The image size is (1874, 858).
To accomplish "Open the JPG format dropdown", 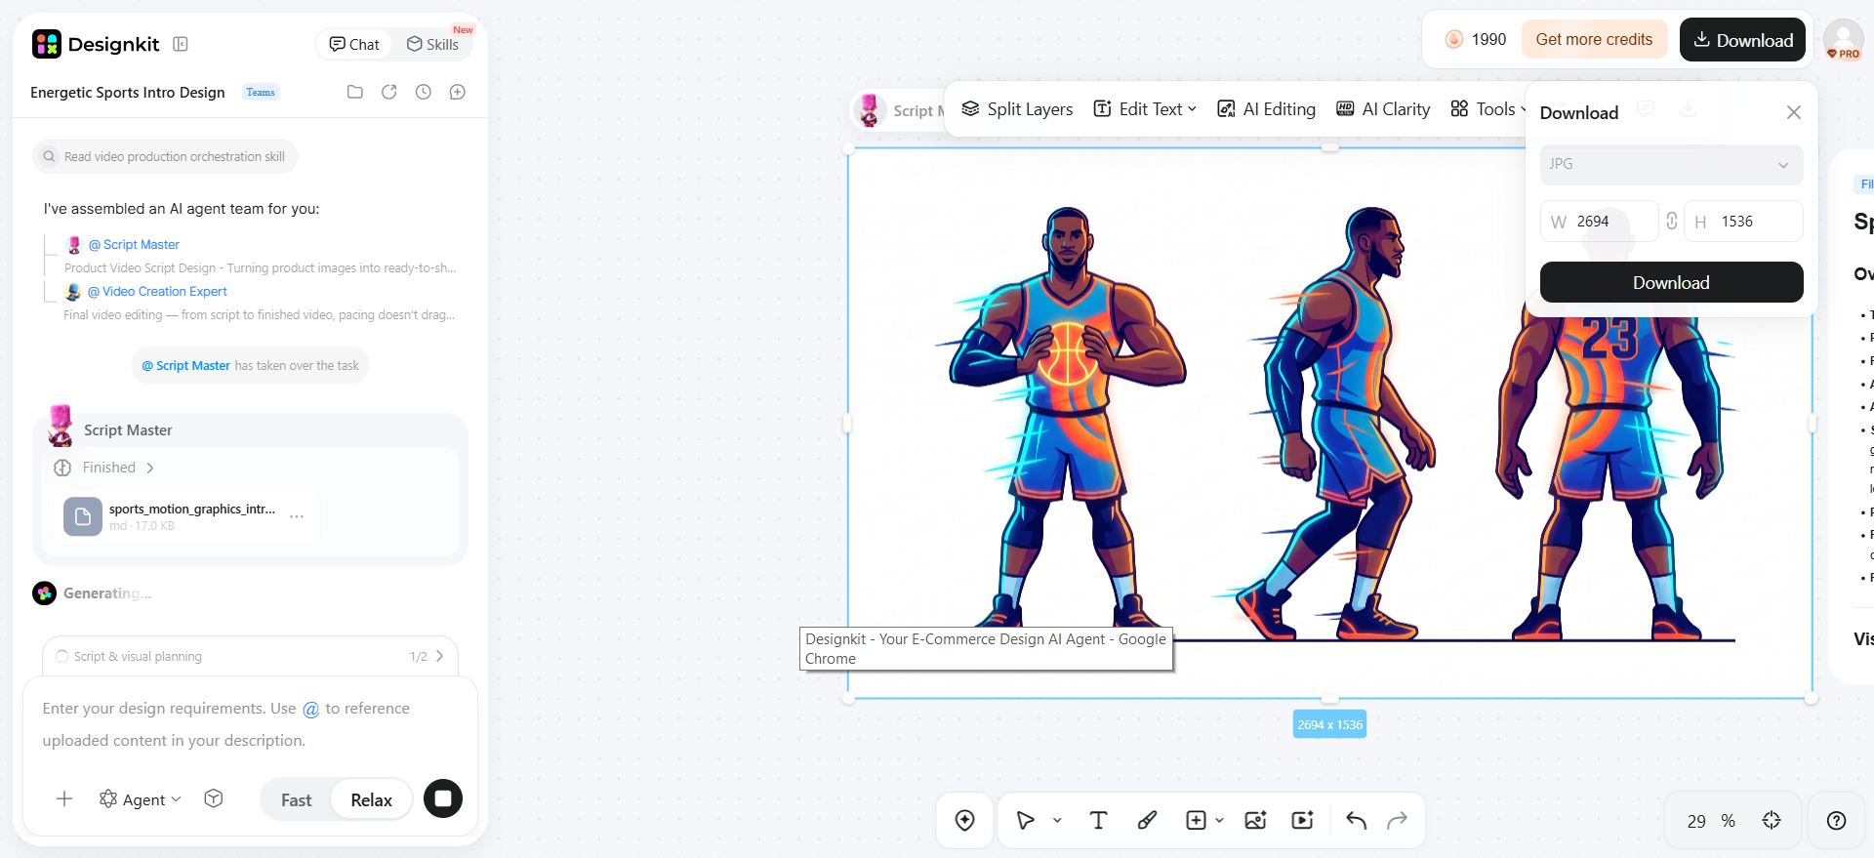I will click(x=1671, y=164).
